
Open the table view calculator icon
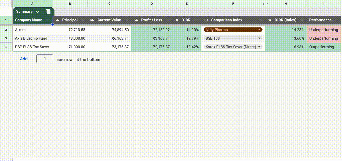pos(48,12)
